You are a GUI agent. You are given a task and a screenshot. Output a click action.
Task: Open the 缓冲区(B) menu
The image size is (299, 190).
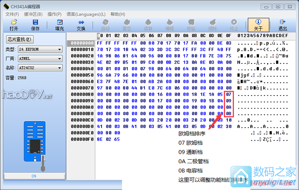34,14
